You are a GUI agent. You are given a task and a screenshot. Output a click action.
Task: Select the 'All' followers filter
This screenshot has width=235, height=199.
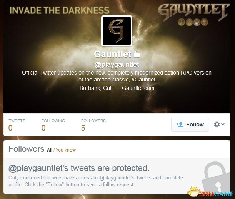click(x=50, y=150)
